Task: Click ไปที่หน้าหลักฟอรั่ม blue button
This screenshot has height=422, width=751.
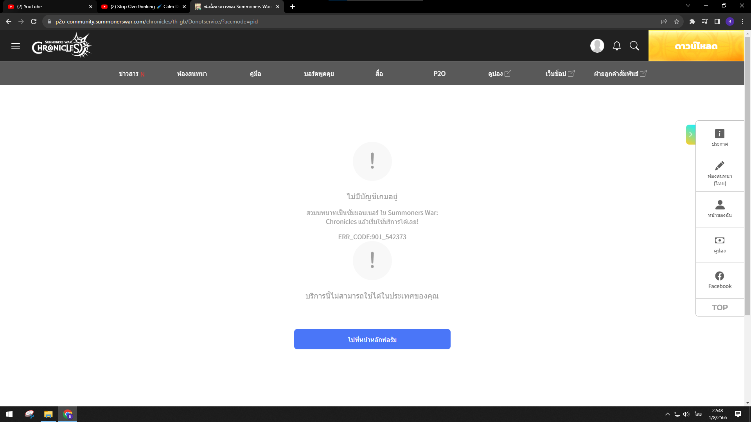Action: (372, 339)
